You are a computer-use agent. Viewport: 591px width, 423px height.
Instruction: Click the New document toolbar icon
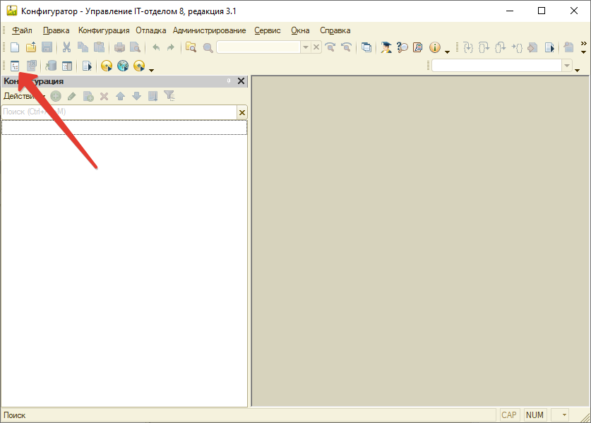(15, 47)
